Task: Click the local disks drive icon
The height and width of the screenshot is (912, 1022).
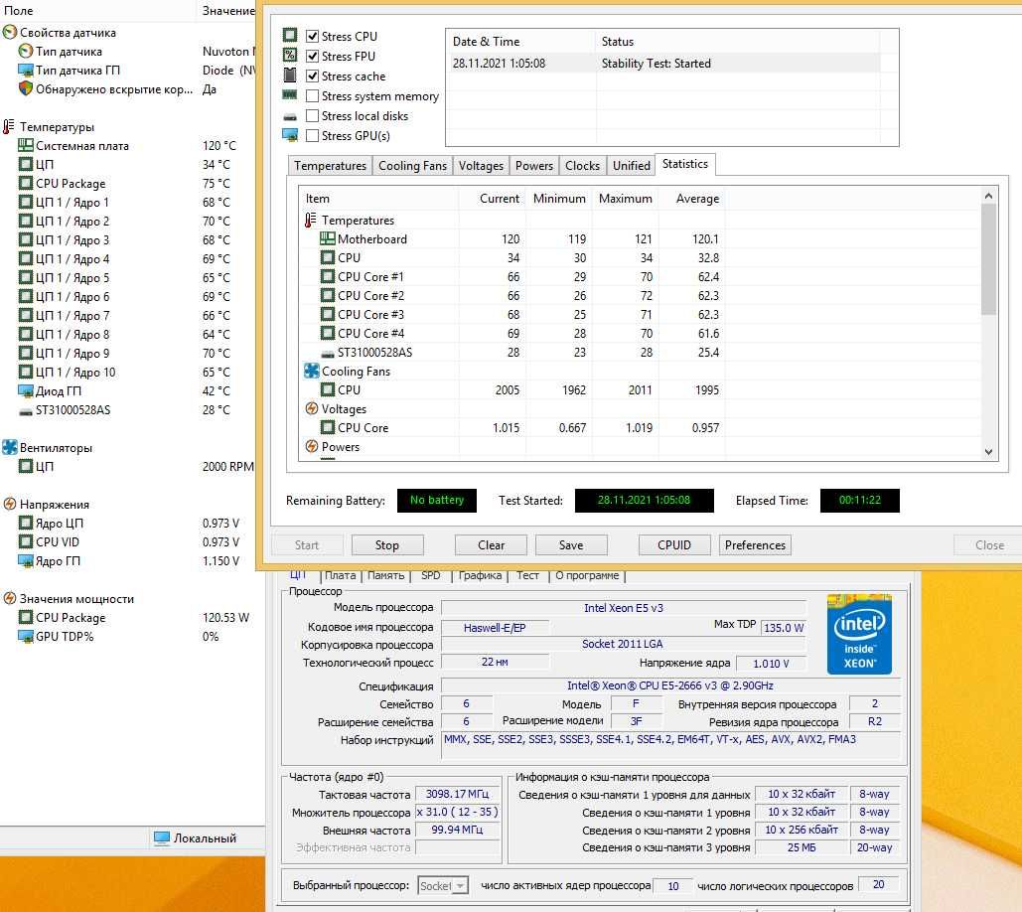Action: tap(290, 117)
